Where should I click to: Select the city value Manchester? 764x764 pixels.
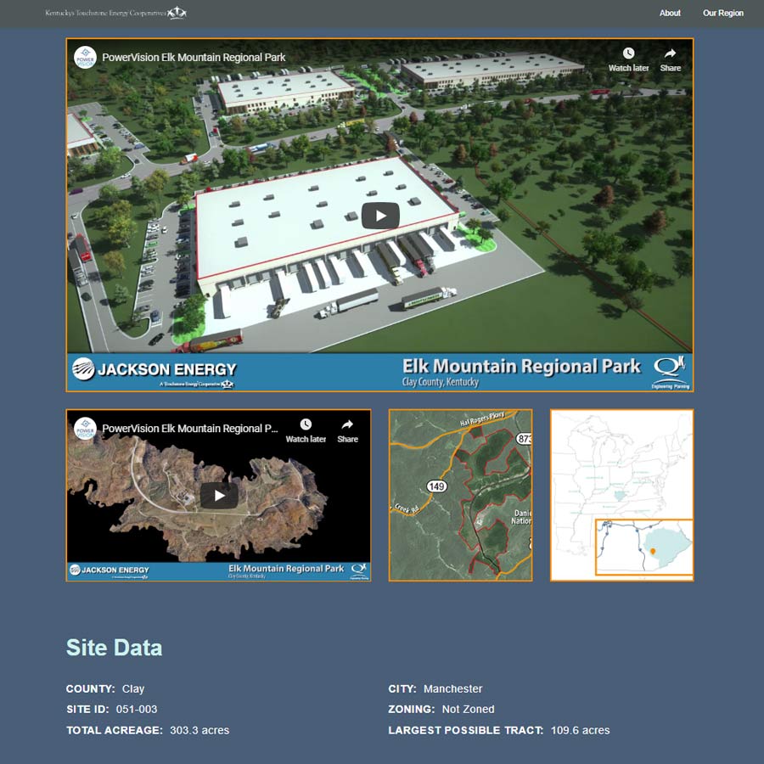pos(452,689)
